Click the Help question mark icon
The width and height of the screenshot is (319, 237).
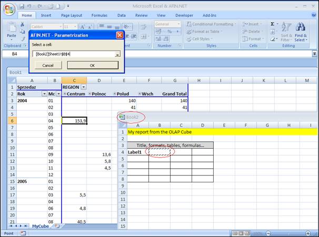[314, 15]
